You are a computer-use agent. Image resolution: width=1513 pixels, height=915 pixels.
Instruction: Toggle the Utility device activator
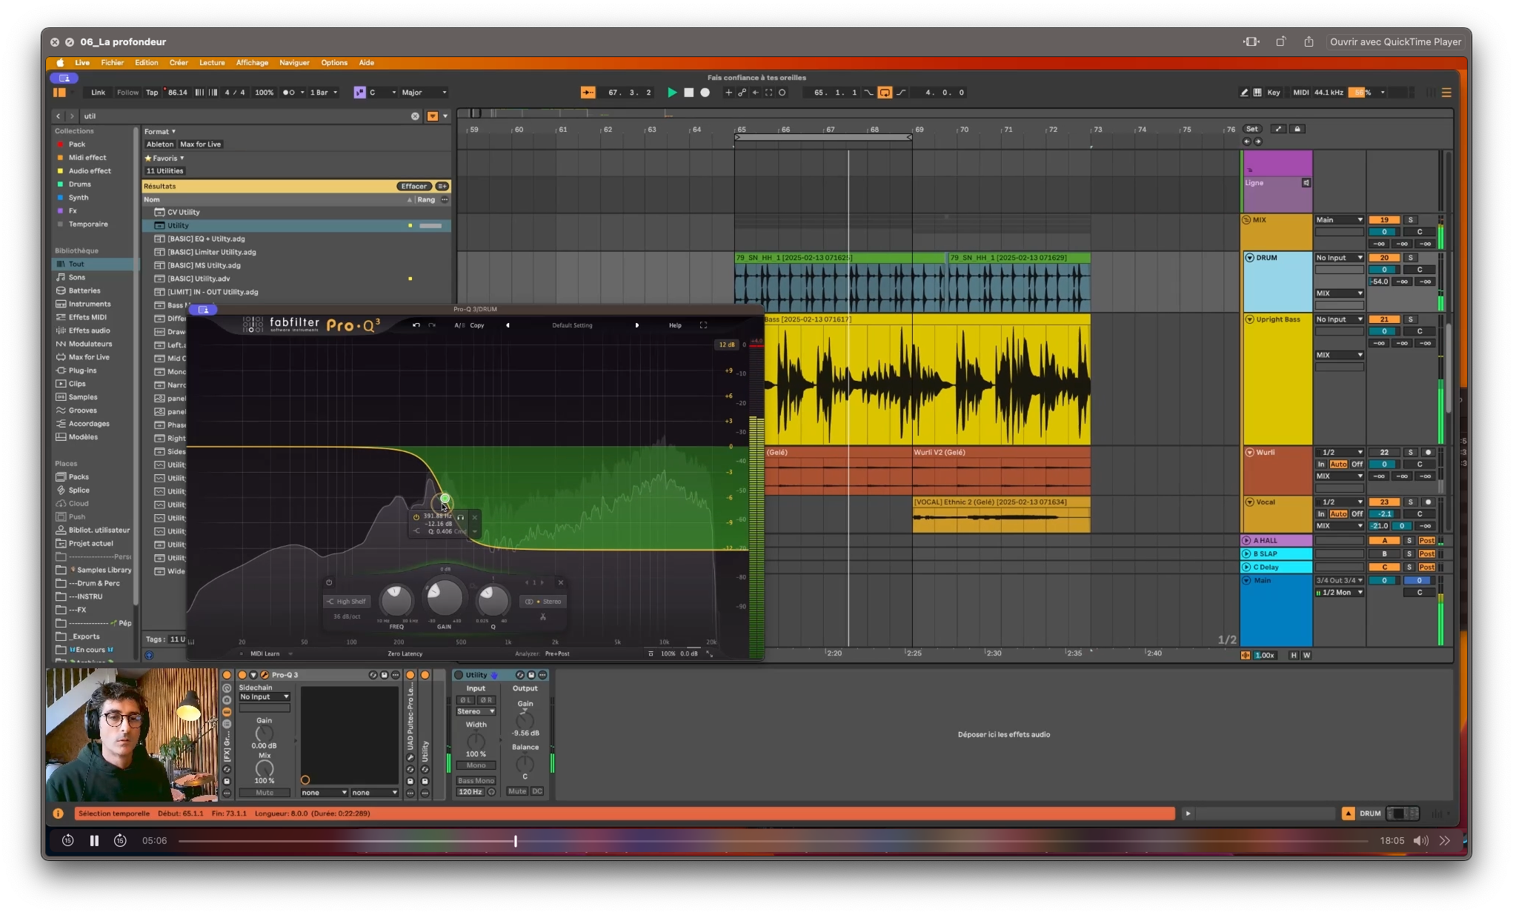pyautogui.click(x=459, y=675)
